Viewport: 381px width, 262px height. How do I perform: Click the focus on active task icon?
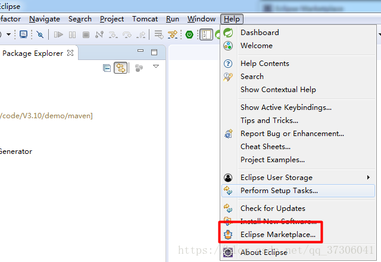tap(139, 68)
